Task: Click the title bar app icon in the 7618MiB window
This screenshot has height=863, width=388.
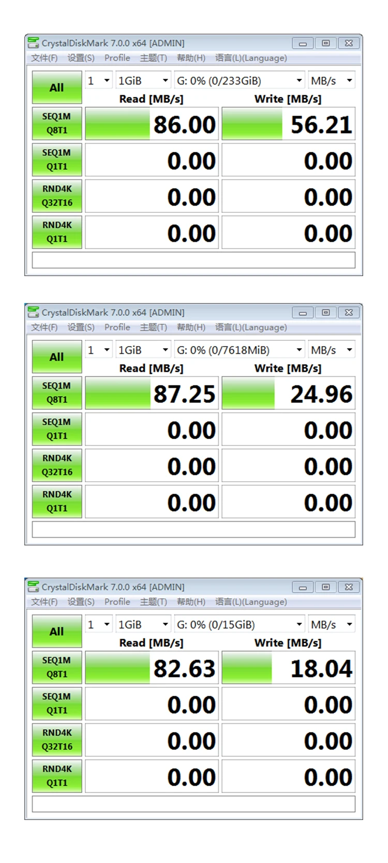Action: [x=34, y=312]
